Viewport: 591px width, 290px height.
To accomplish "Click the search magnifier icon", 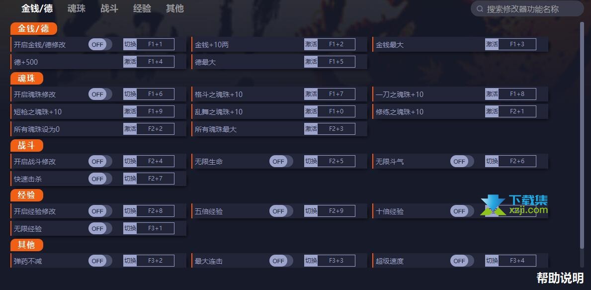I will point(480,8).
